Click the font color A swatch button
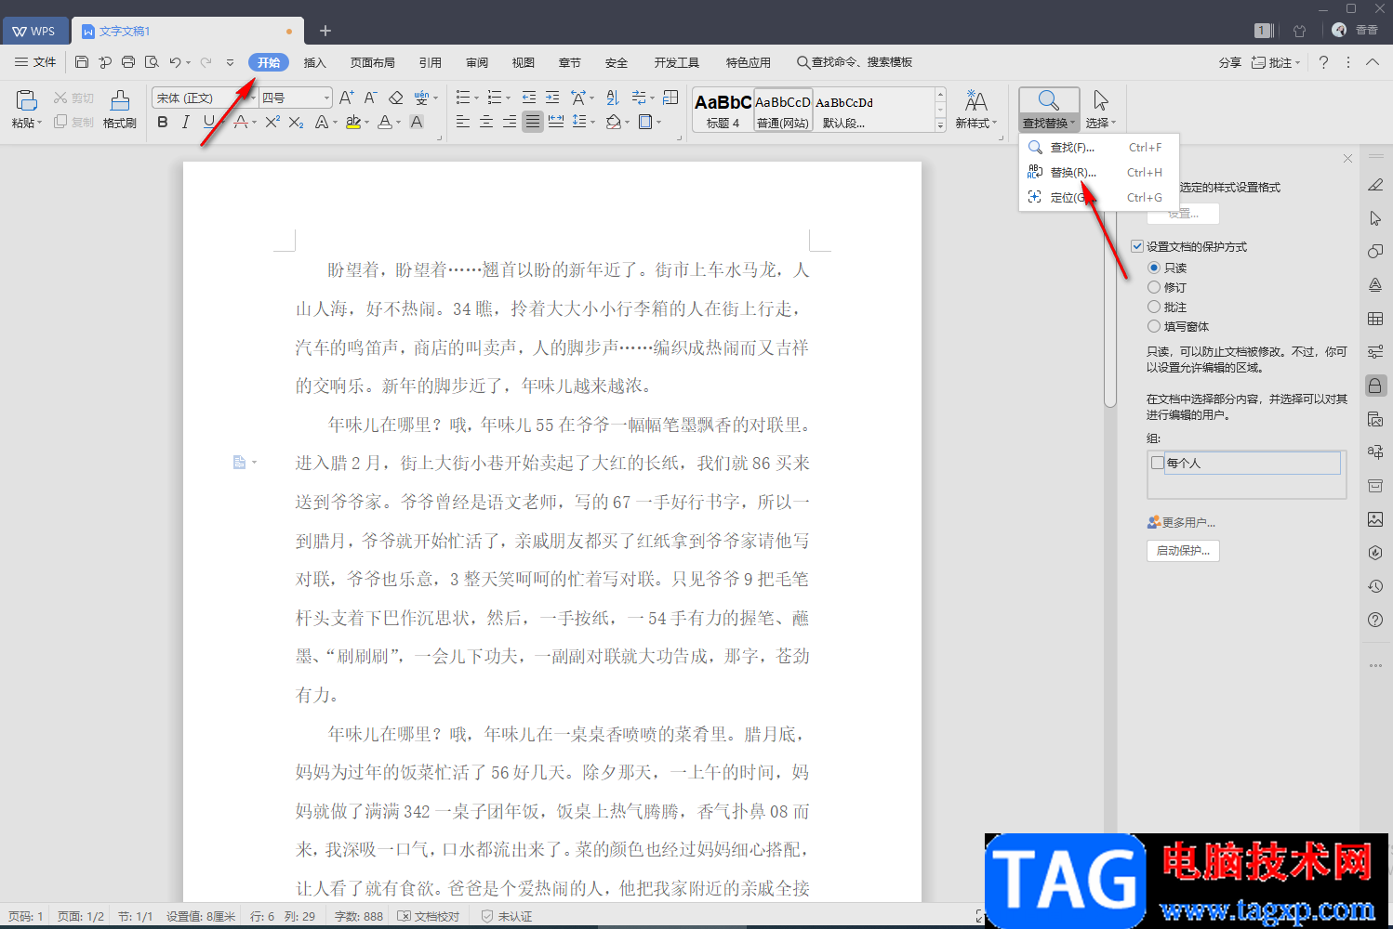The width and height of the screenshot is (1393, 929). click(385, 122)
